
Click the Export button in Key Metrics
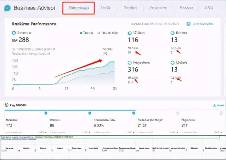[218, 105]
